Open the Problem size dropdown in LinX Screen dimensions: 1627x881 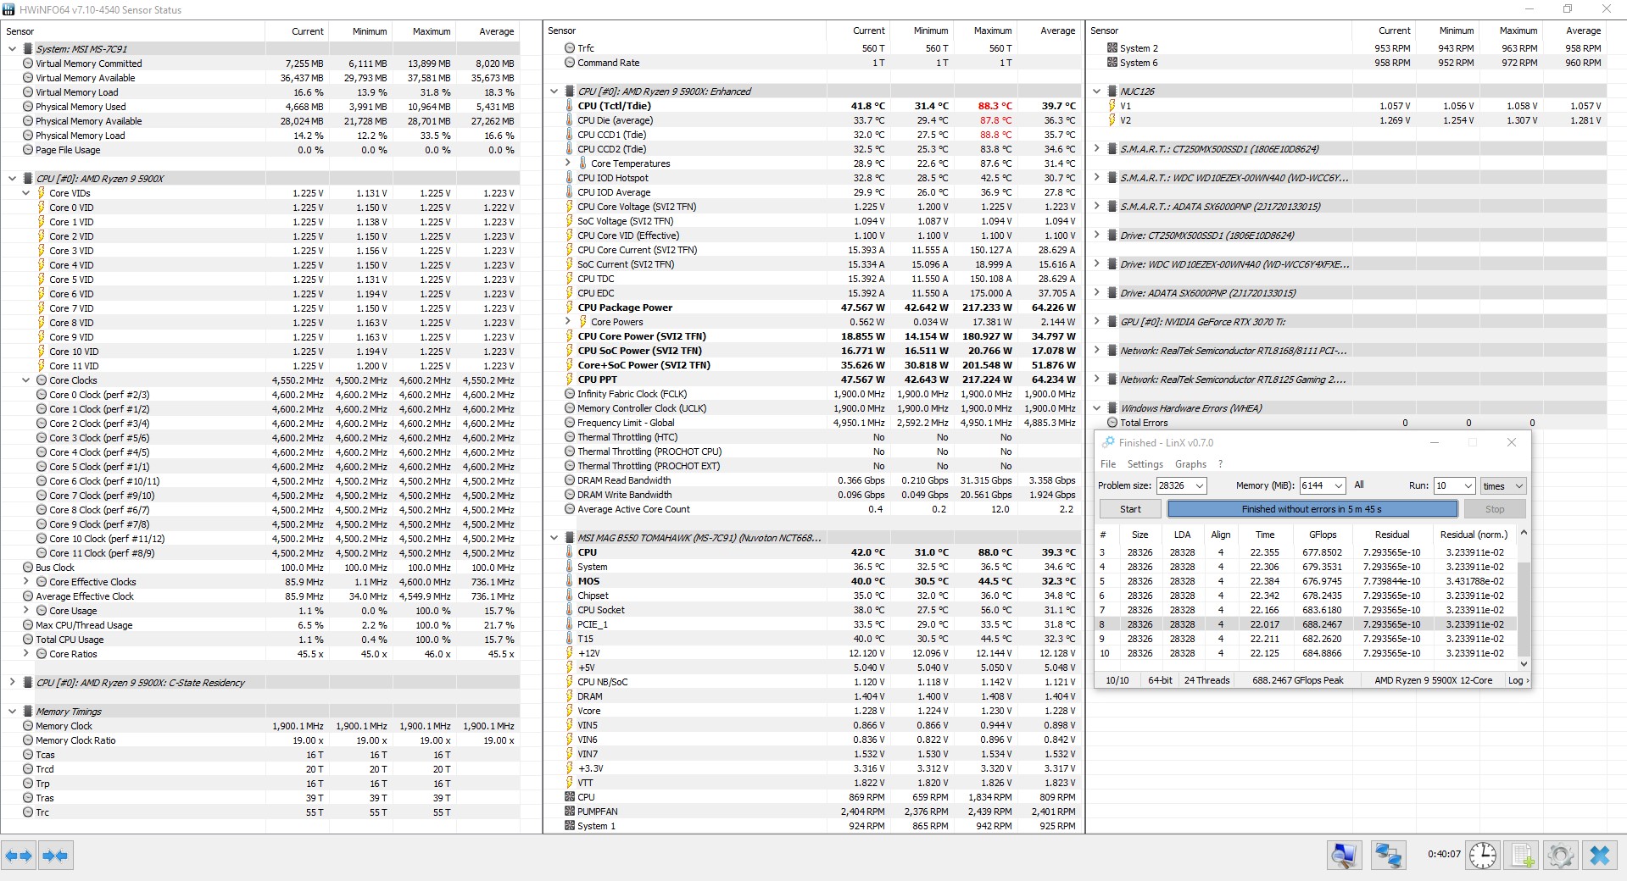point(1198,486)
